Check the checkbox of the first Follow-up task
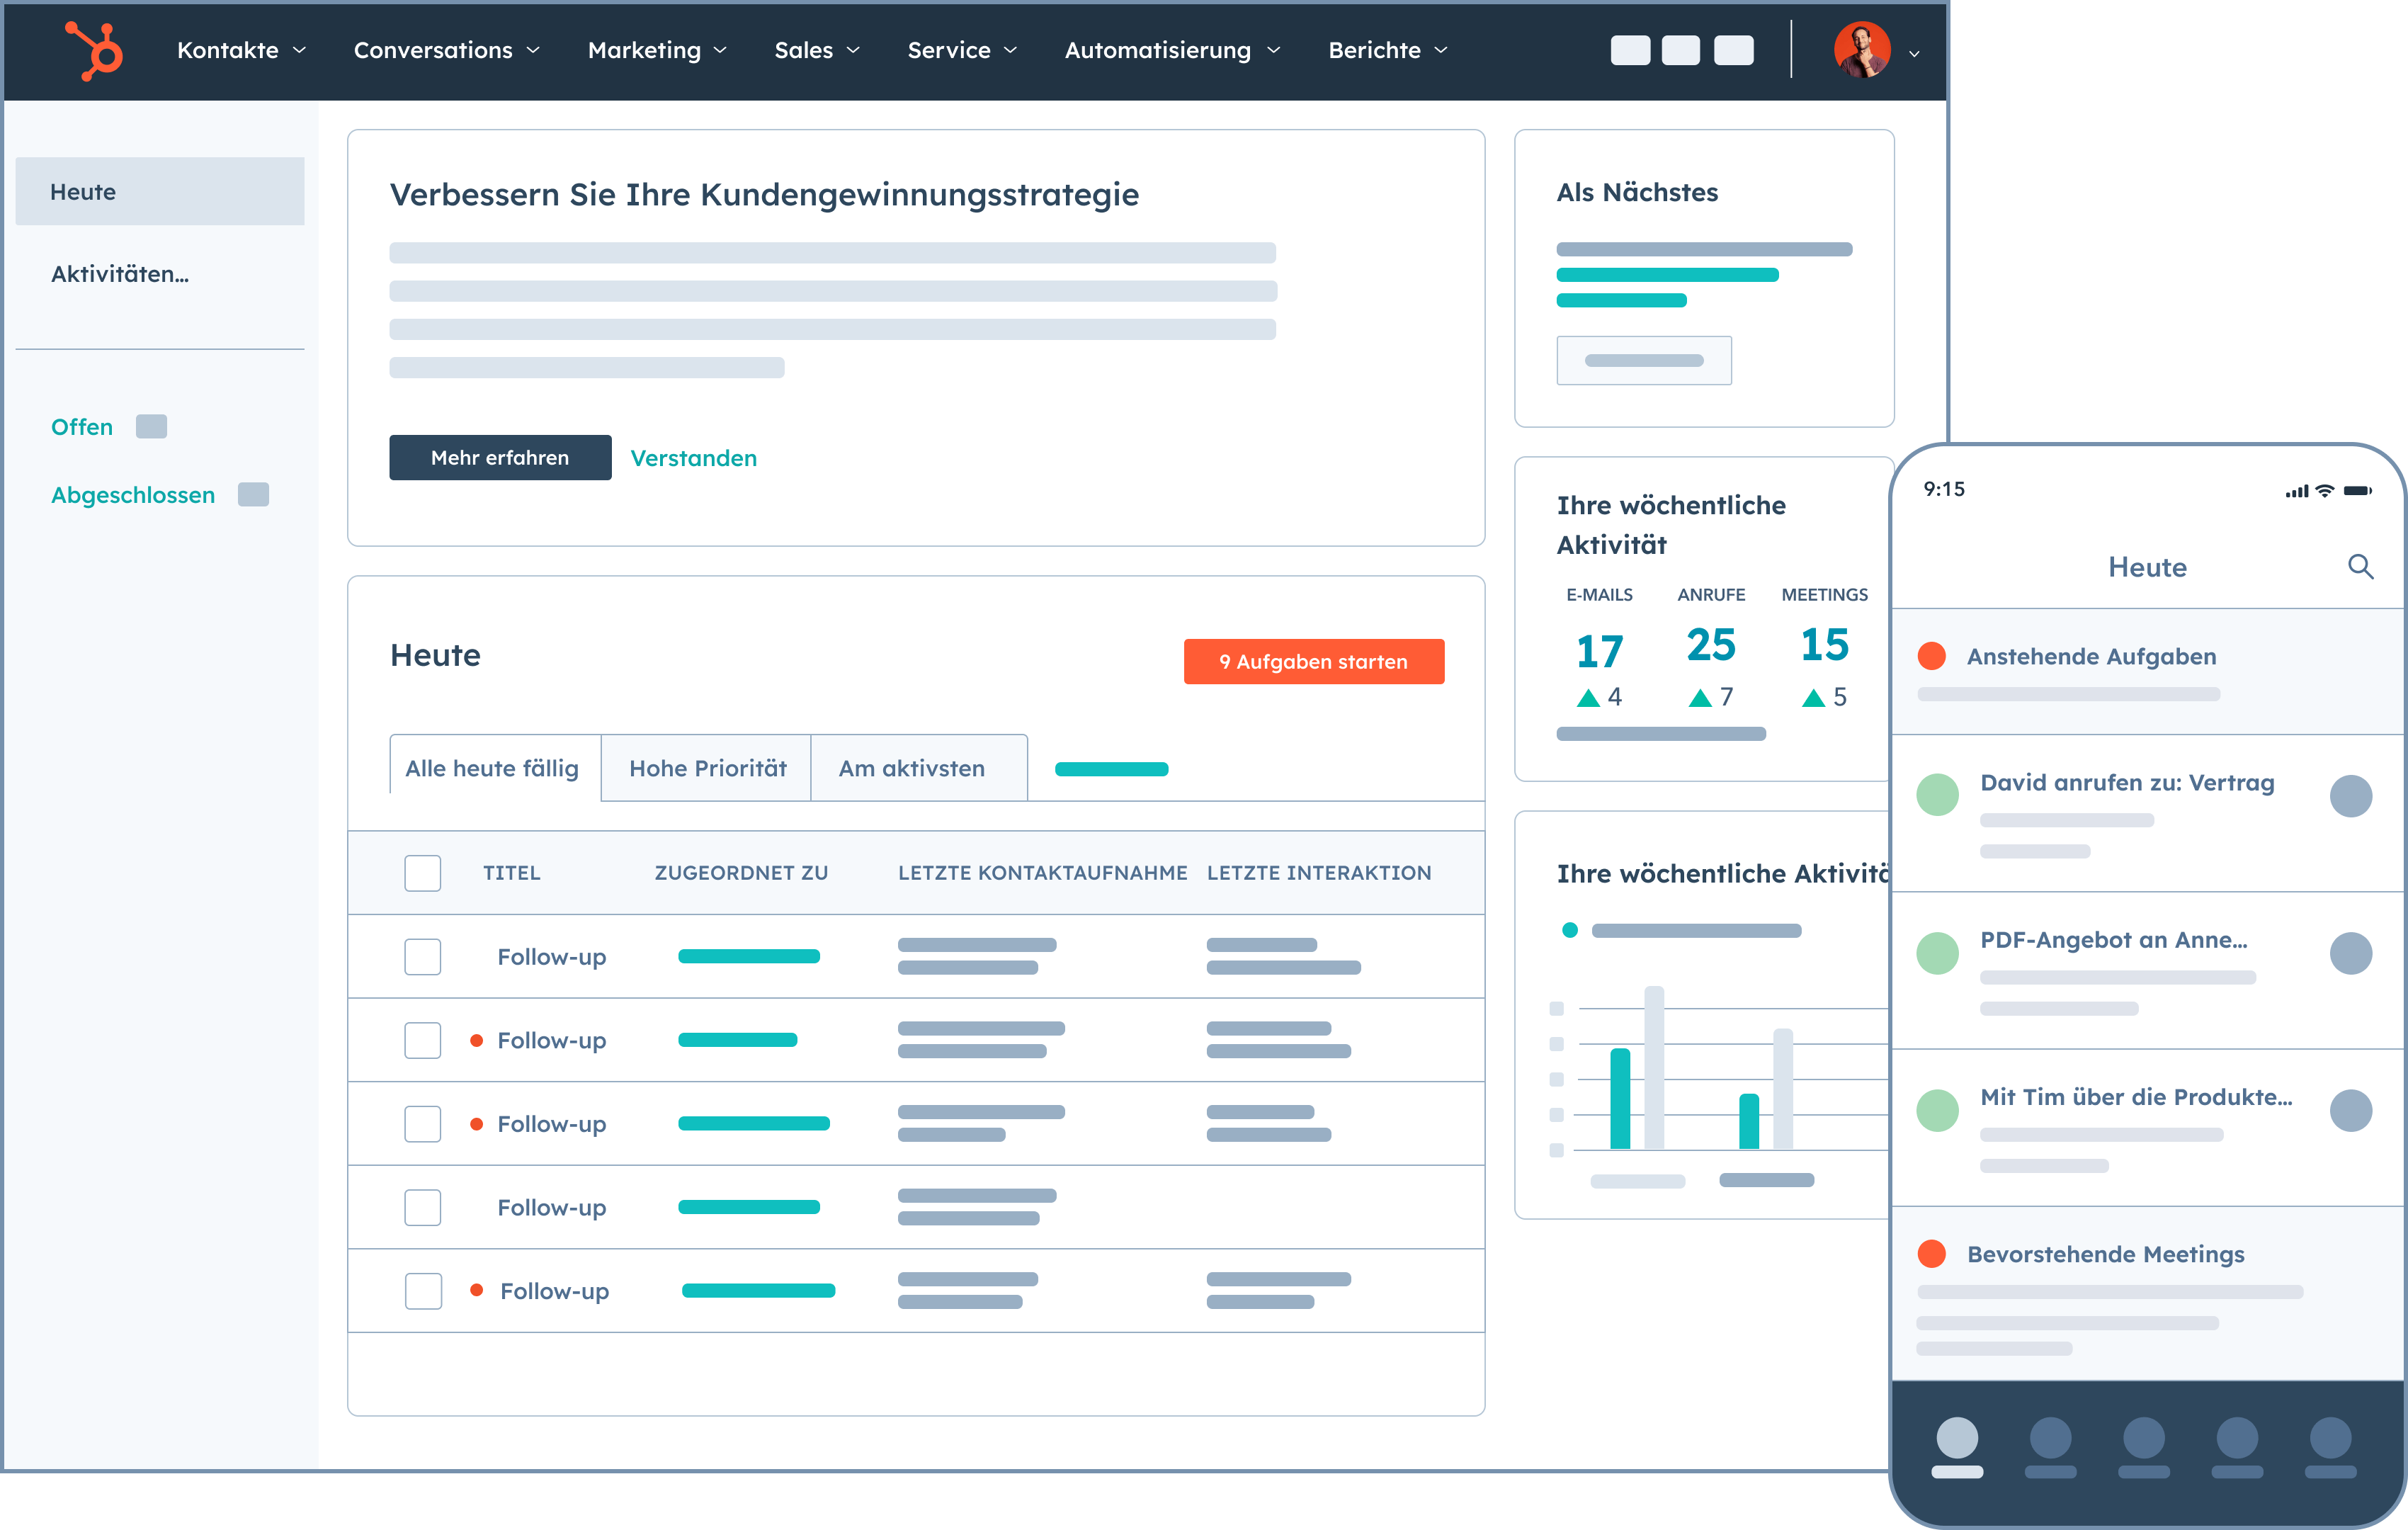Image resolution: width=2408 pixels, height=1530 pixels. (x=422, y=956)
